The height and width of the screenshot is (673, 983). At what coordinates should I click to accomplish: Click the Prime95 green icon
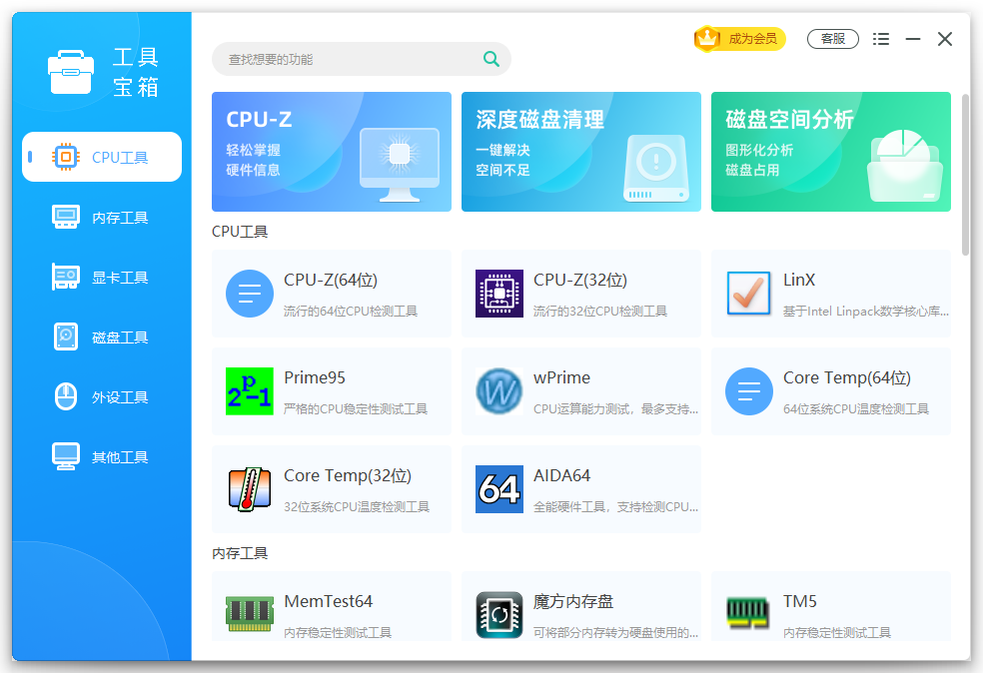pyautogui.click(x=250, y=391)
